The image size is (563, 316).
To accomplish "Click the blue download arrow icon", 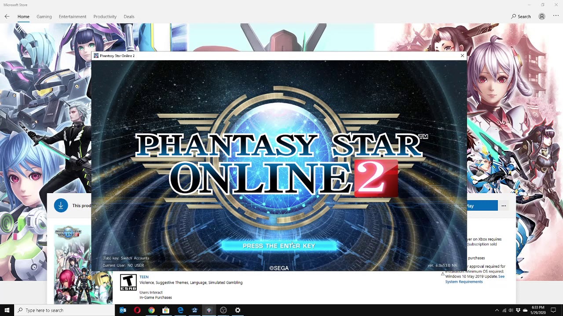I will click(x=61, y=205).
